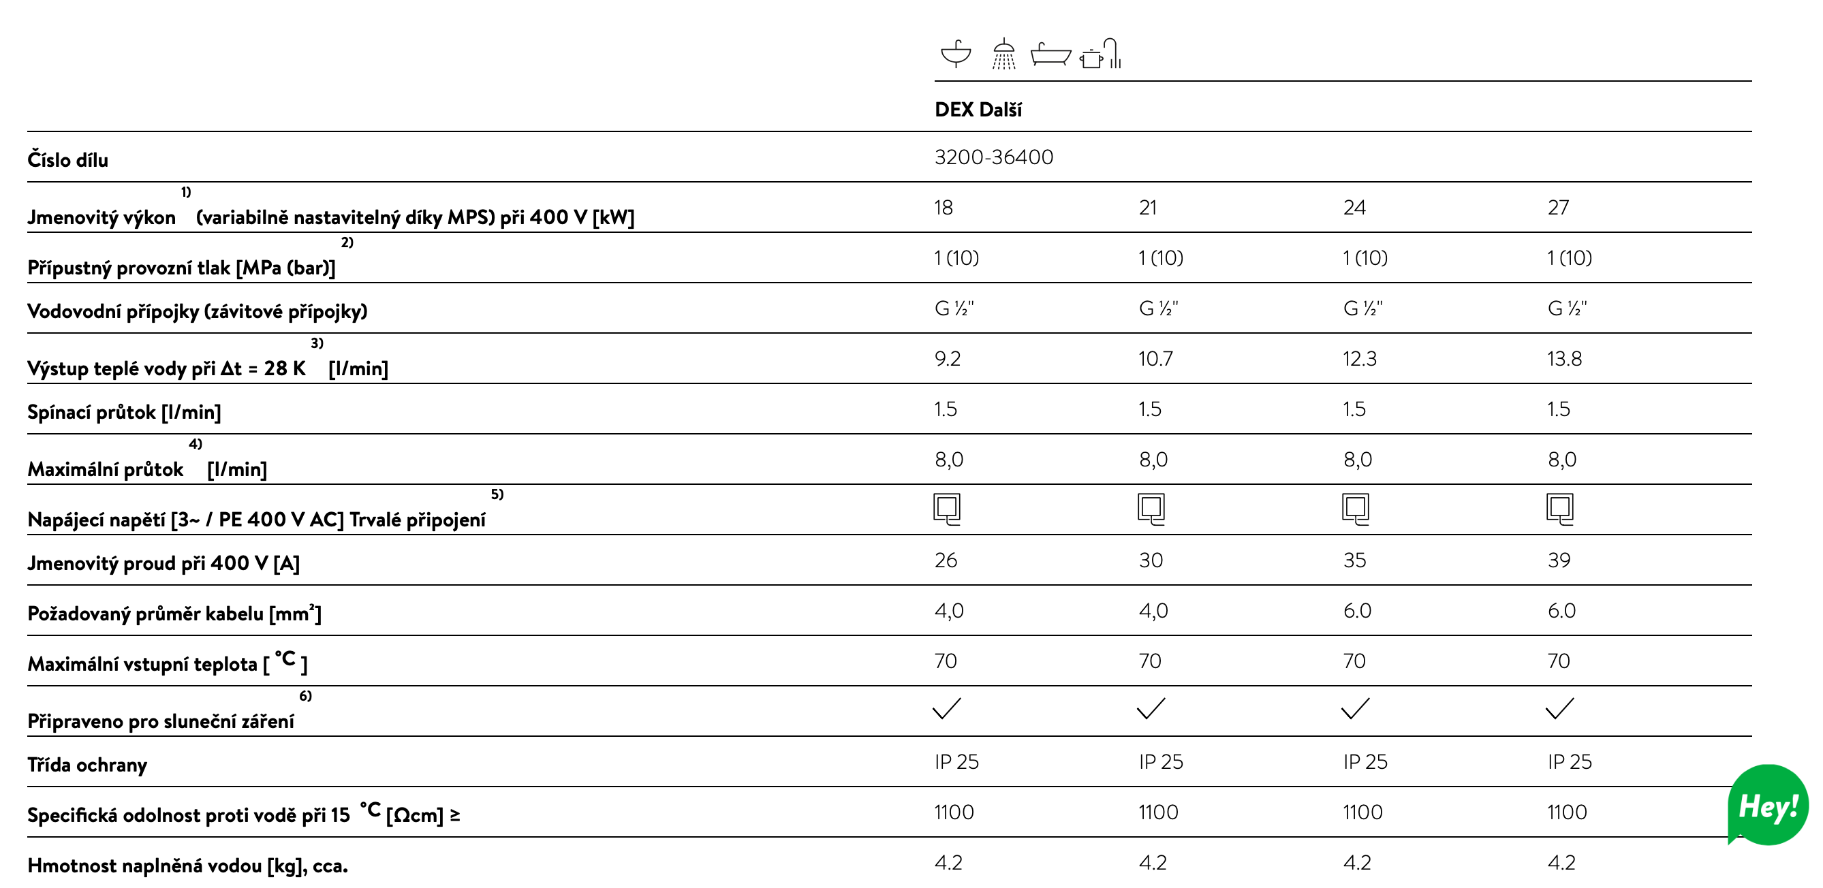
Task: Click the solar-ready checkmark in the 18 kW column
Action: point(947,708)
